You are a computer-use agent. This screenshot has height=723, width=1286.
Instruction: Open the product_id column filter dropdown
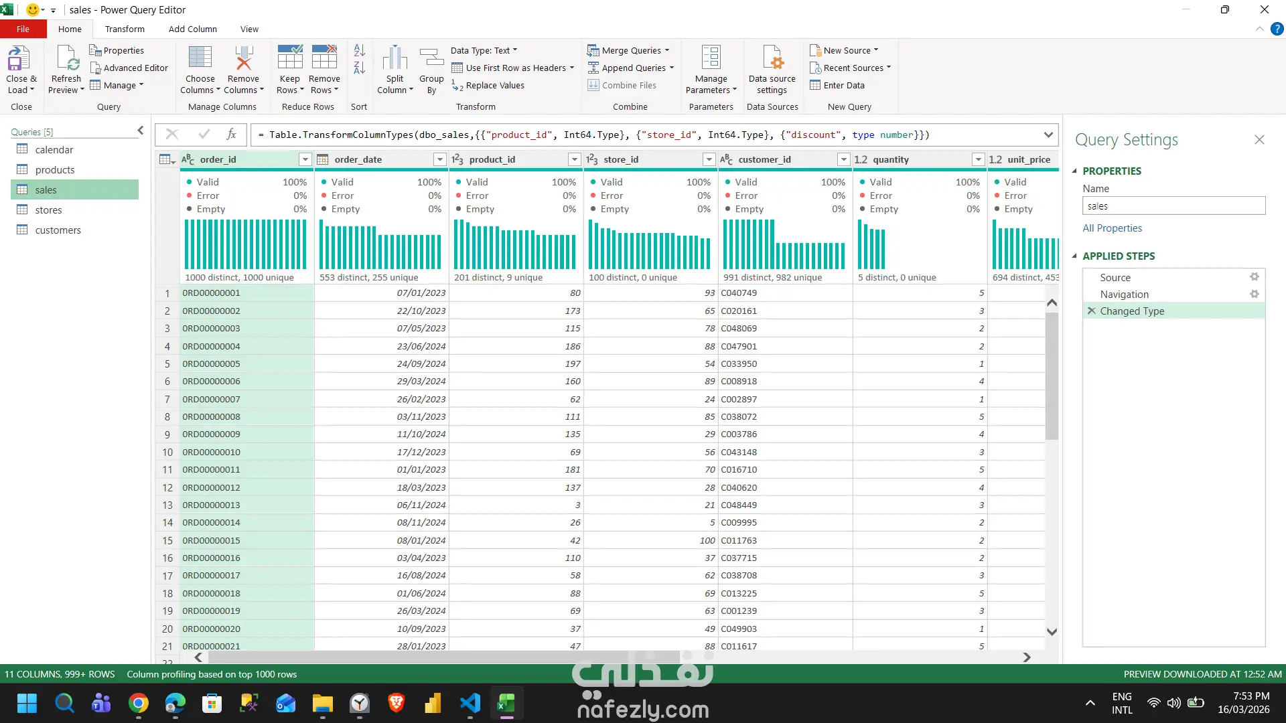tap(574, 159)
